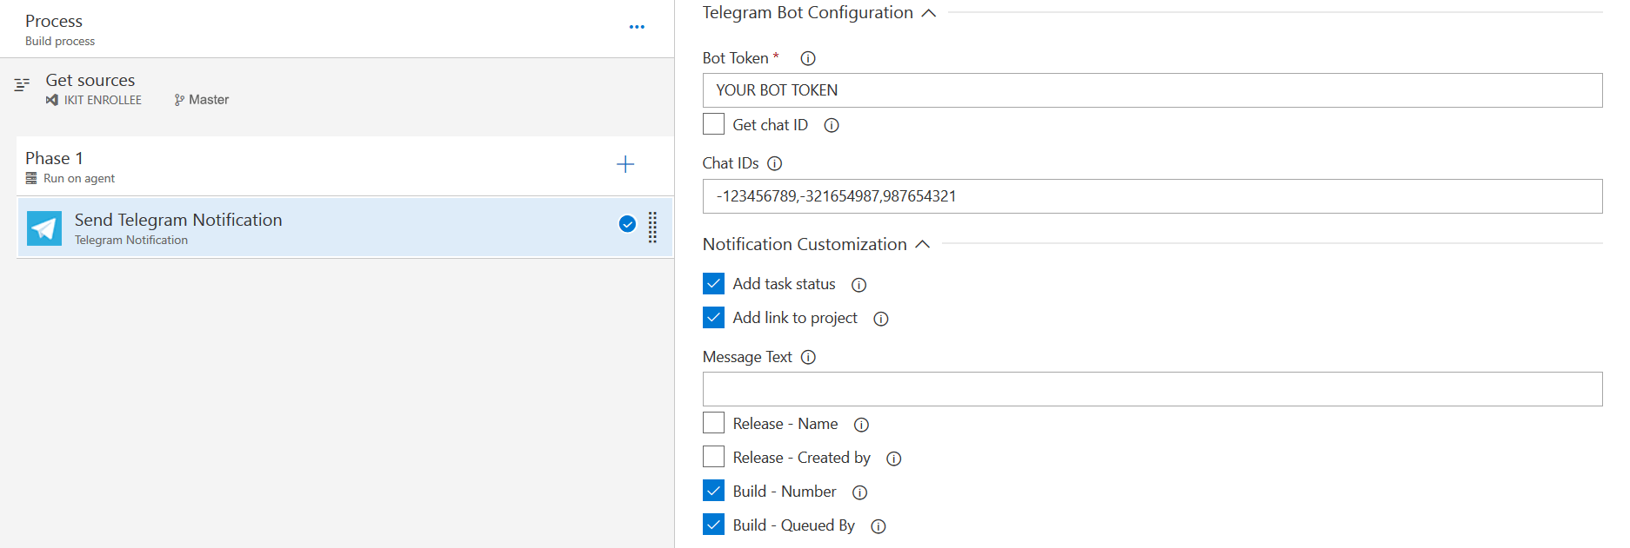The height and width of the screenshot is (548, 1630).
Task: Click the Chat IDs label
Action: click(731, 163)
